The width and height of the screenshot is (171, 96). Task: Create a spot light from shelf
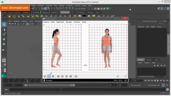23,17
